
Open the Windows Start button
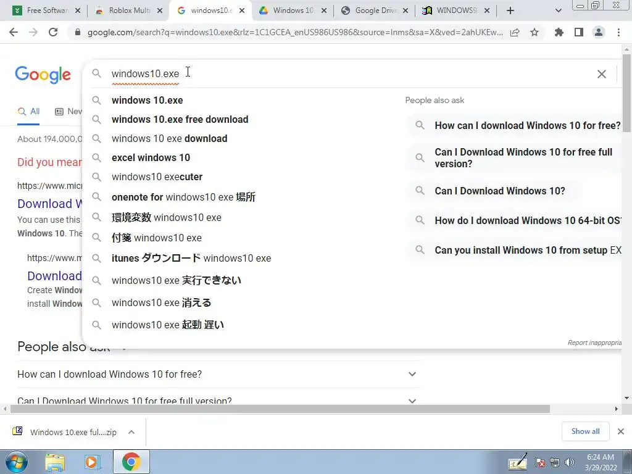[17, 462]
